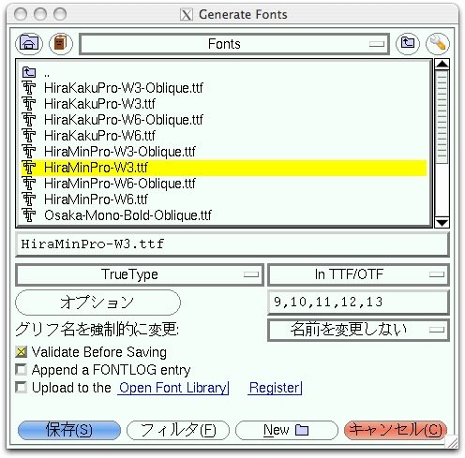Viewport: 465px width, 458px height.
Task: Click the file list scroll down arrow
Action: pyautogui.click(x=442, y=222)
